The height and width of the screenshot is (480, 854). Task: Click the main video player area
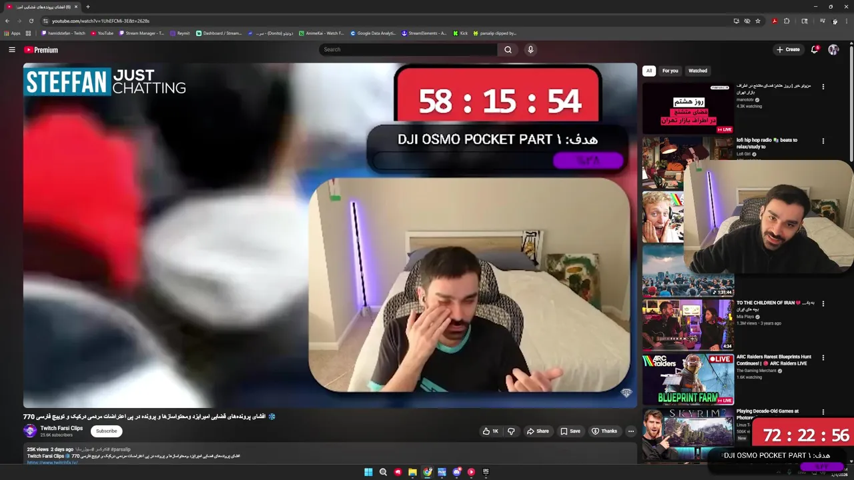coord(330,235)
